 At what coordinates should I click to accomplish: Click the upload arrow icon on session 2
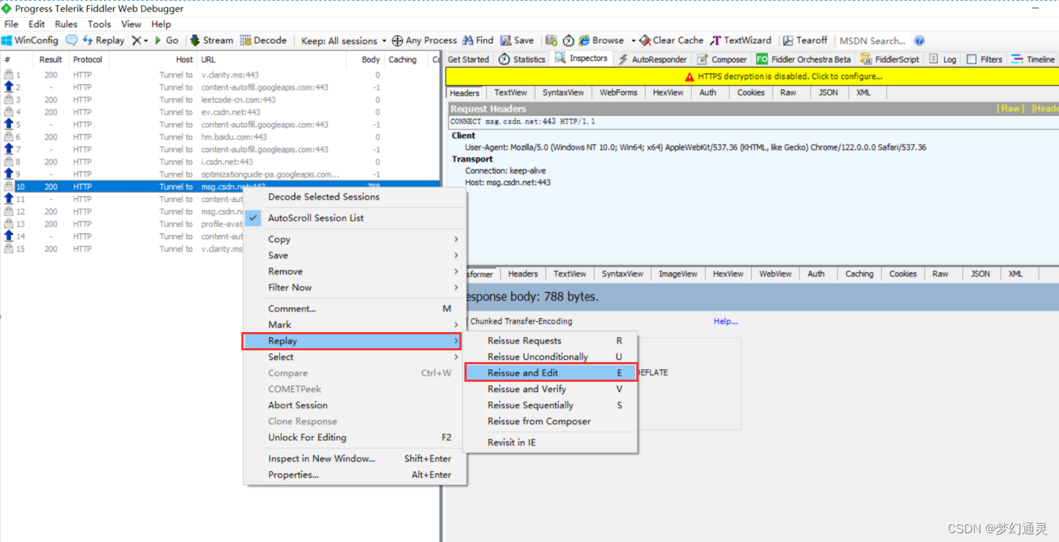pyautogui.click(x=9, y=87)
